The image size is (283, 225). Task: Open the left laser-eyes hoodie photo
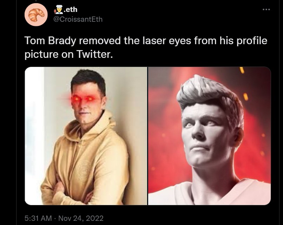(86, 136)
